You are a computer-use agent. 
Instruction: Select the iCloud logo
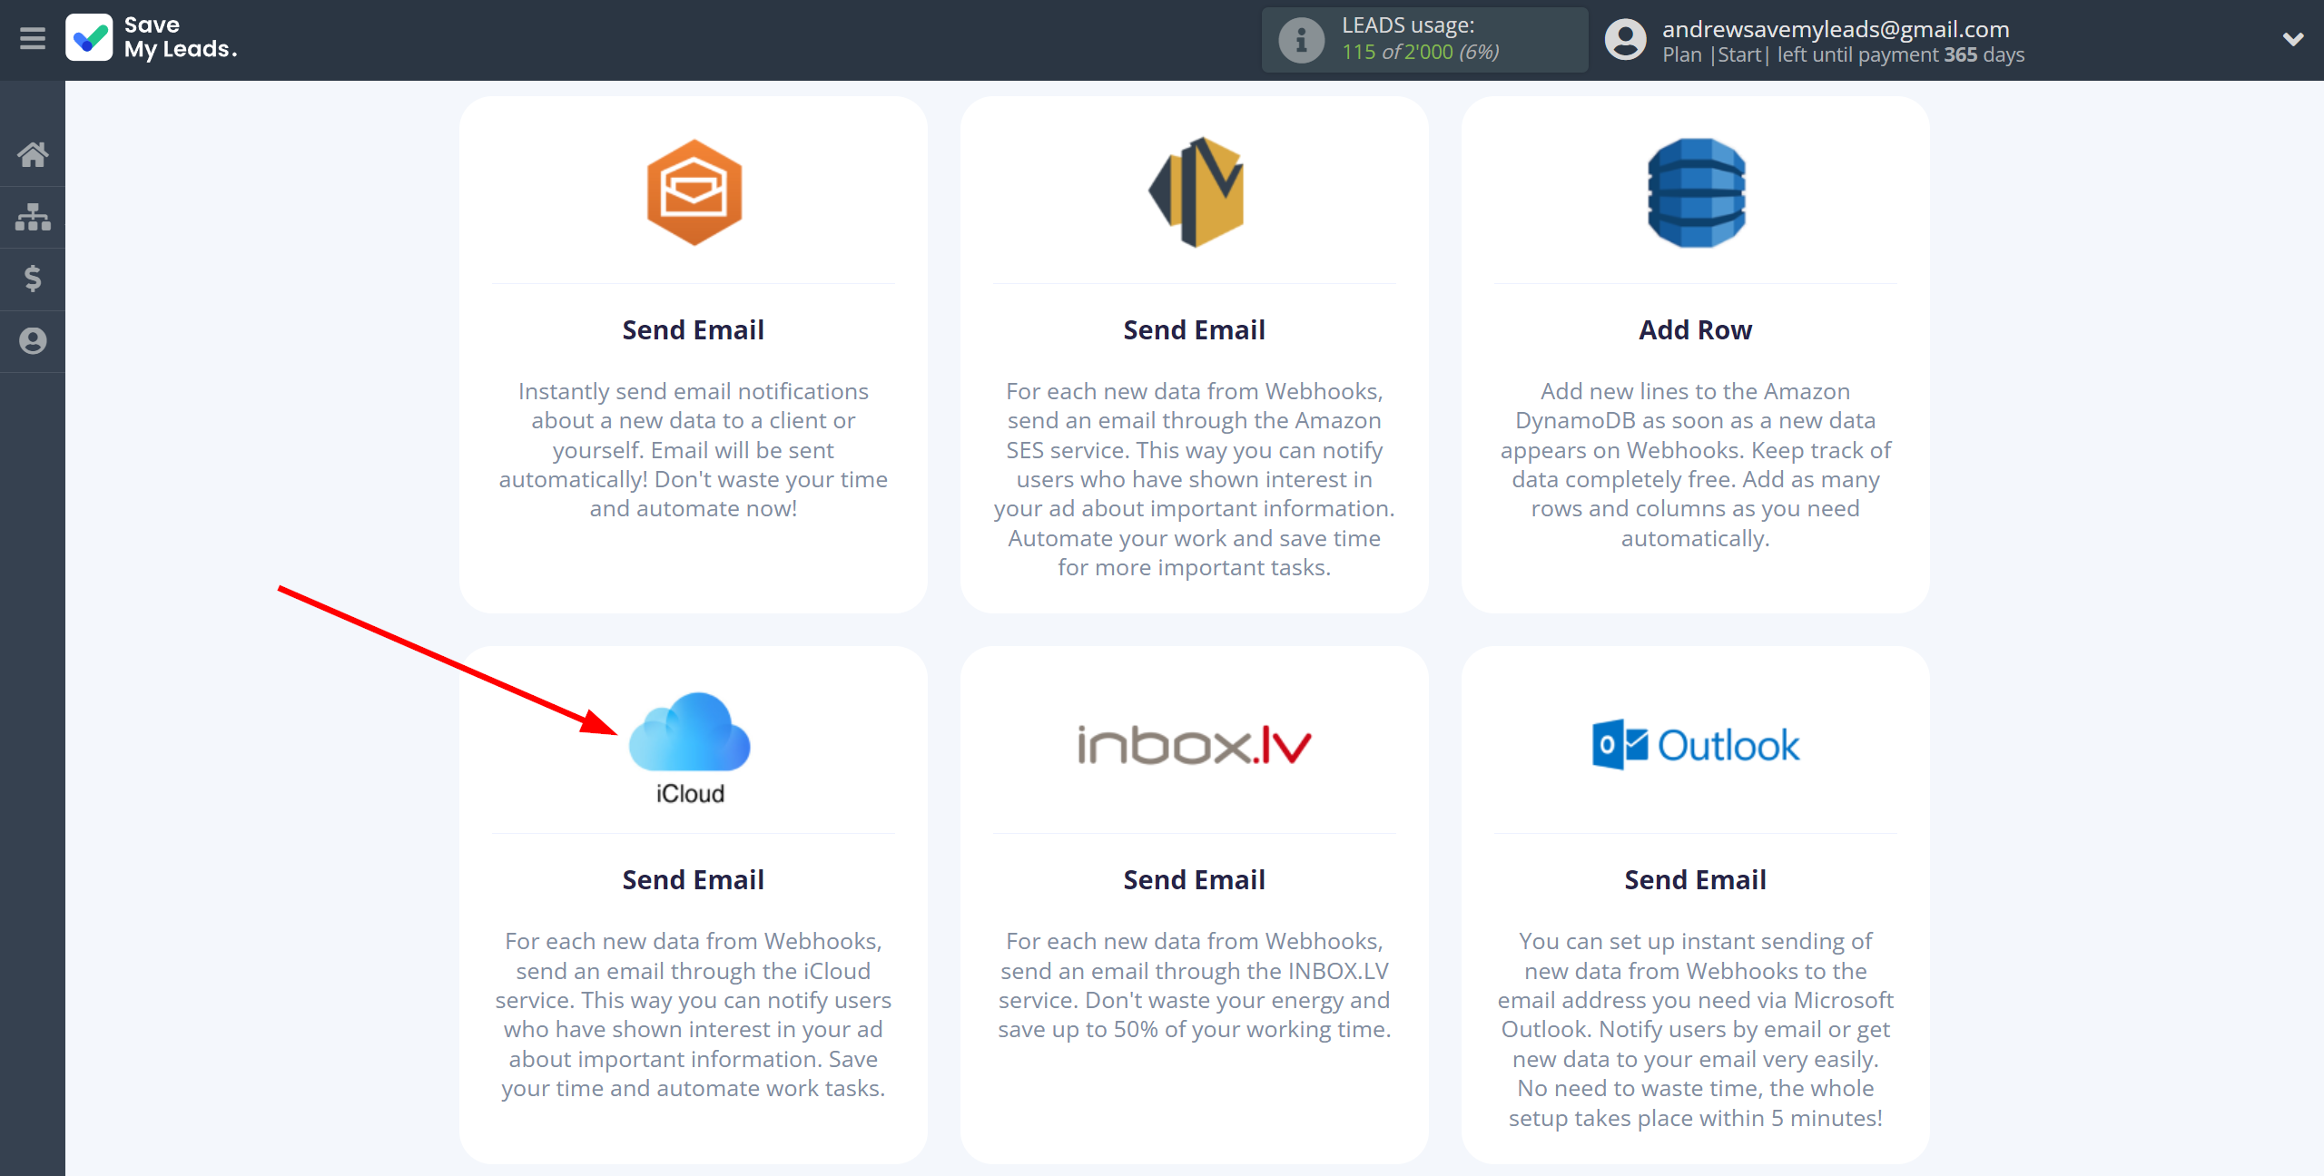pyautogui.click(x=690, y=748)
